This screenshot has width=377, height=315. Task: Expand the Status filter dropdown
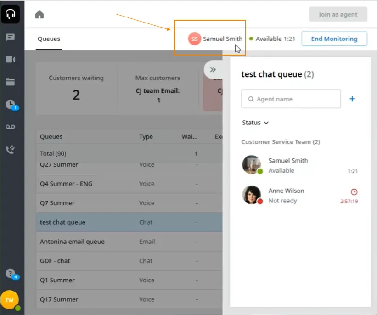coord(255,123)
